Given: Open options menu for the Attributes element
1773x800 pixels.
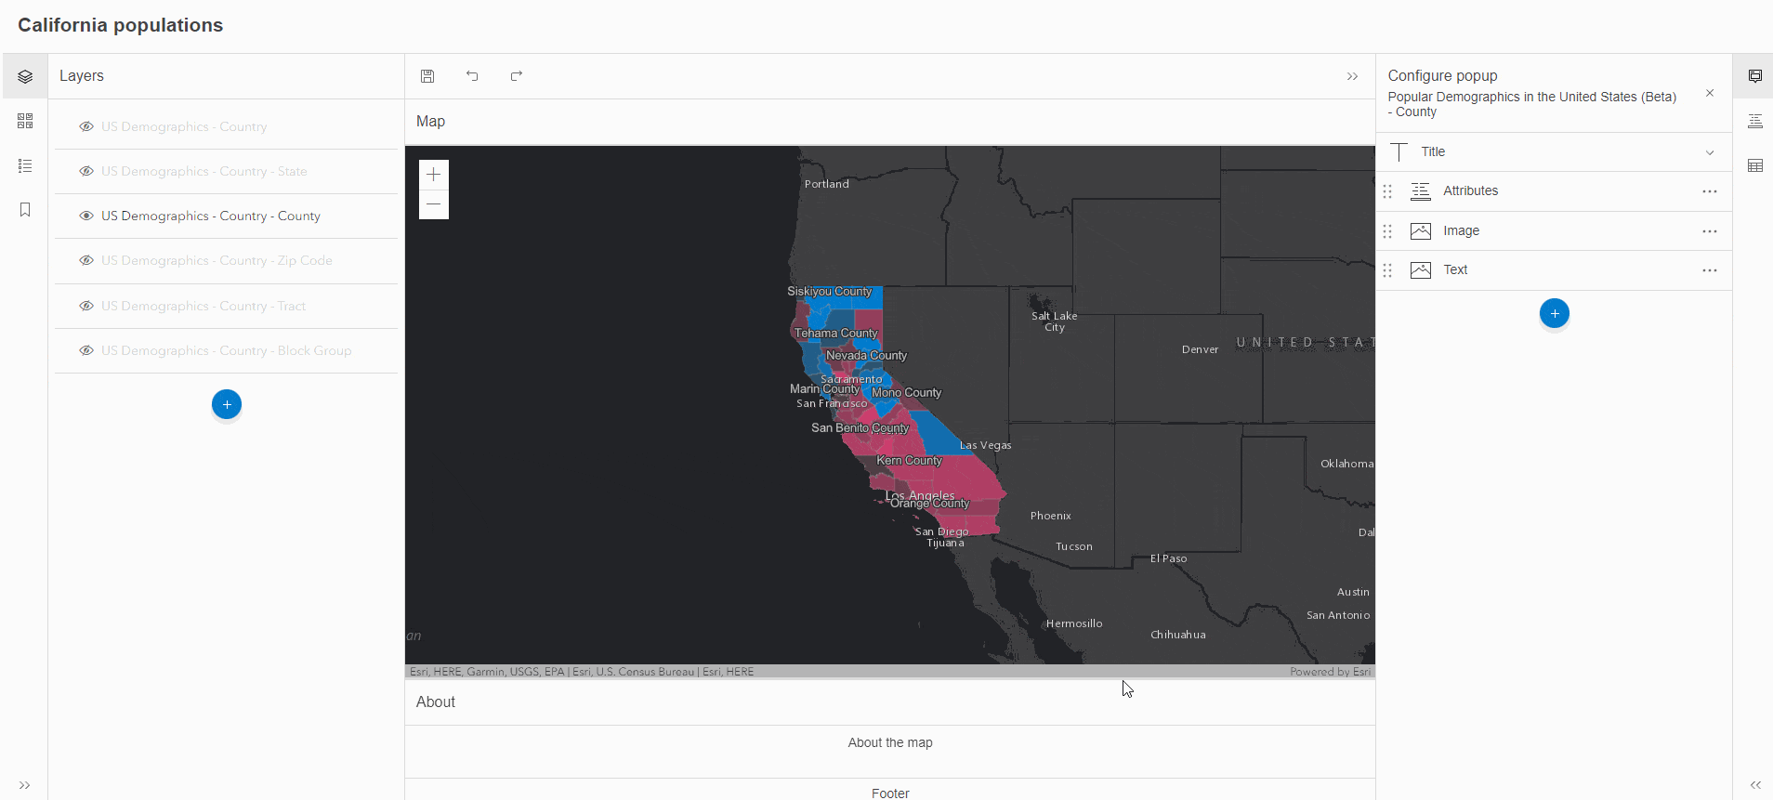Looking at the screenshot, I should coord(1709,191).
